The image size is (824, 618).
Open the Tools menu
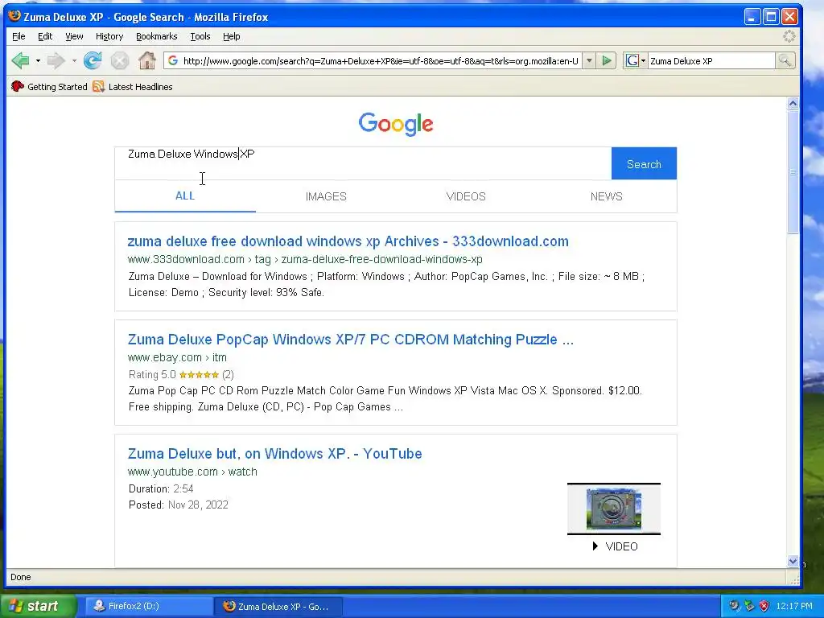[200, 36]
